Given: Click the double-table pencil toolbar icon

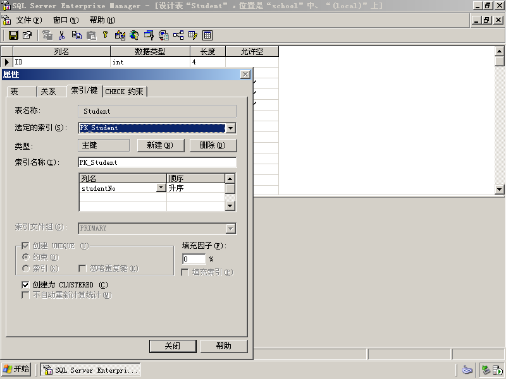Looking at the screenshot, I should [120, 35].
